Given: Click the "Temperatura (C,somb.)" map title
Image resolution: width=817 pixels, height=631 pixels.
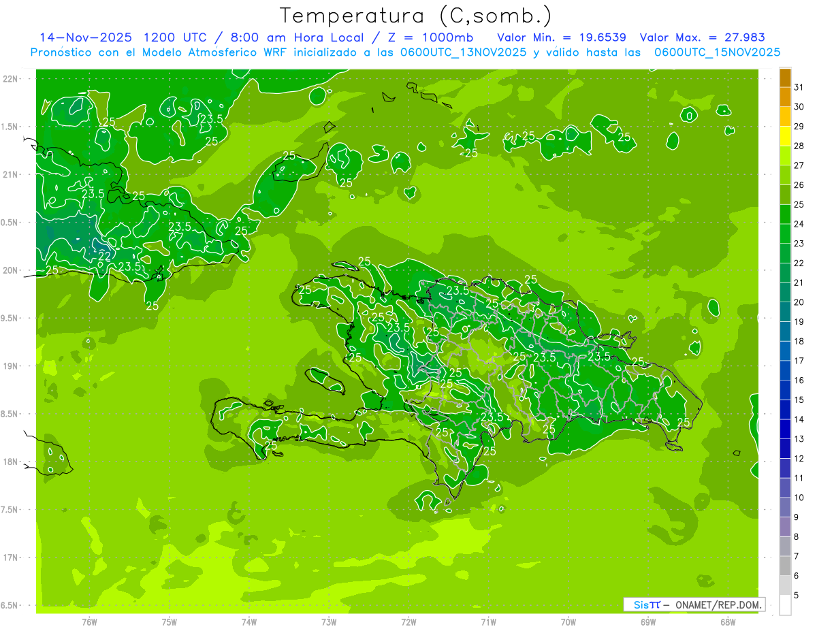Looking at the screenshot, I should coord(416,16).
